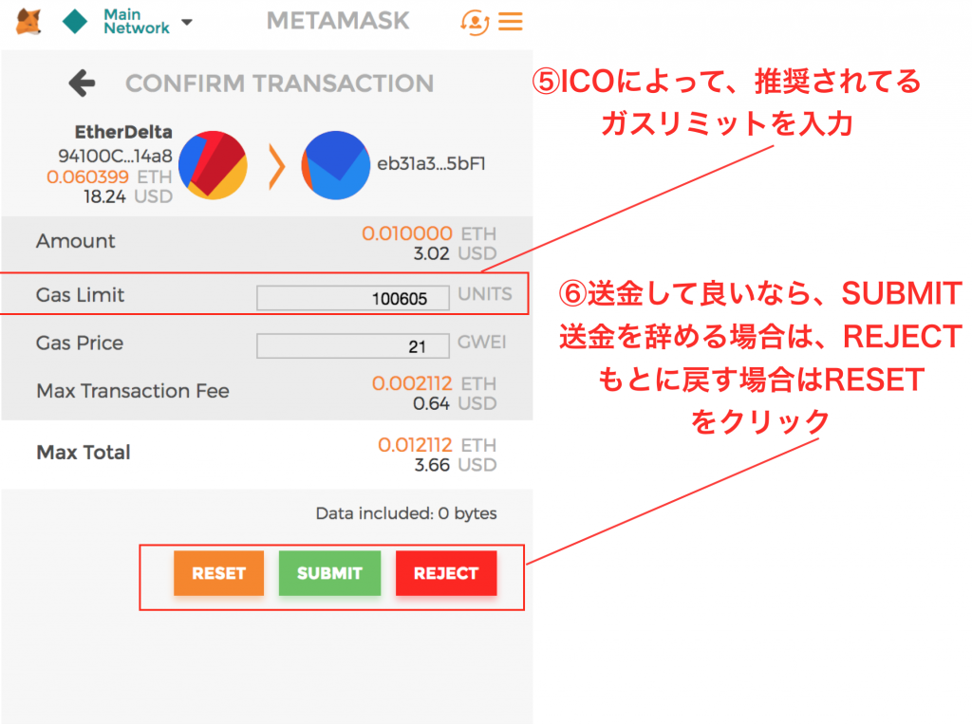The height and width of the screenshot is (724, 972).
Task: Go back using the left arrow
Action: point(82,84)
